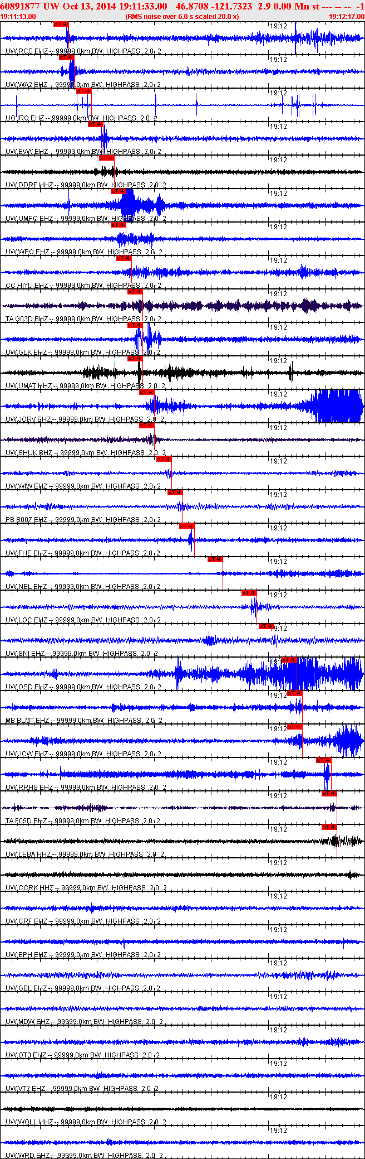The image size is (365, 1159).
Task: Select the pick flag on UW.JORV trace
Action: tap(146, 392)
